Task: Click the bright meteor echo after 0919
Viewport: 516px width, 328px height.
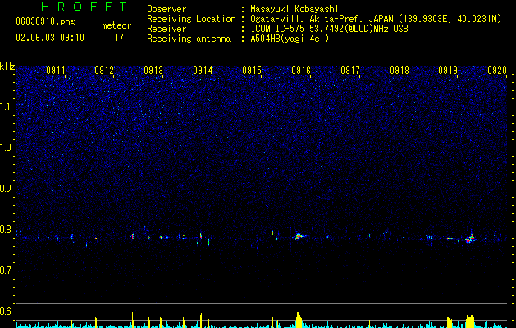Action: pyautogui.click(x=471, y=239)
